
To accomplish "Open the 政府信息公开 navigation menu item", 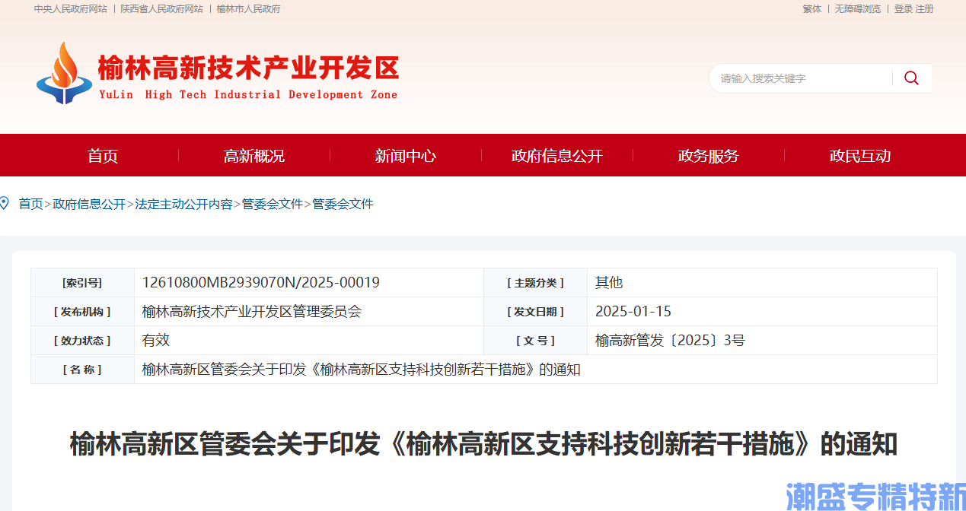I will (557, 156).
